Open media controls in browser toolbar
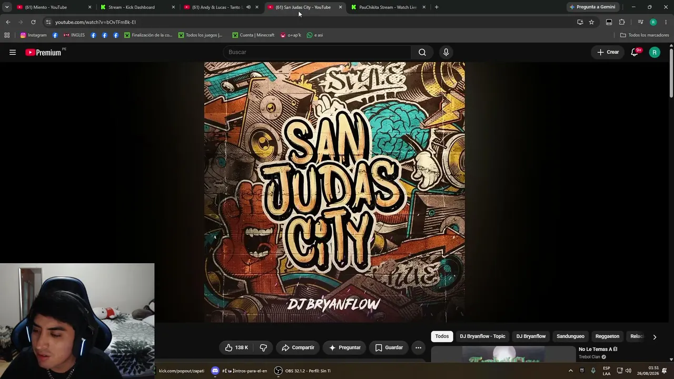This screenshot has width=674, height=379. pyautogui.click(x=640, y=22)
